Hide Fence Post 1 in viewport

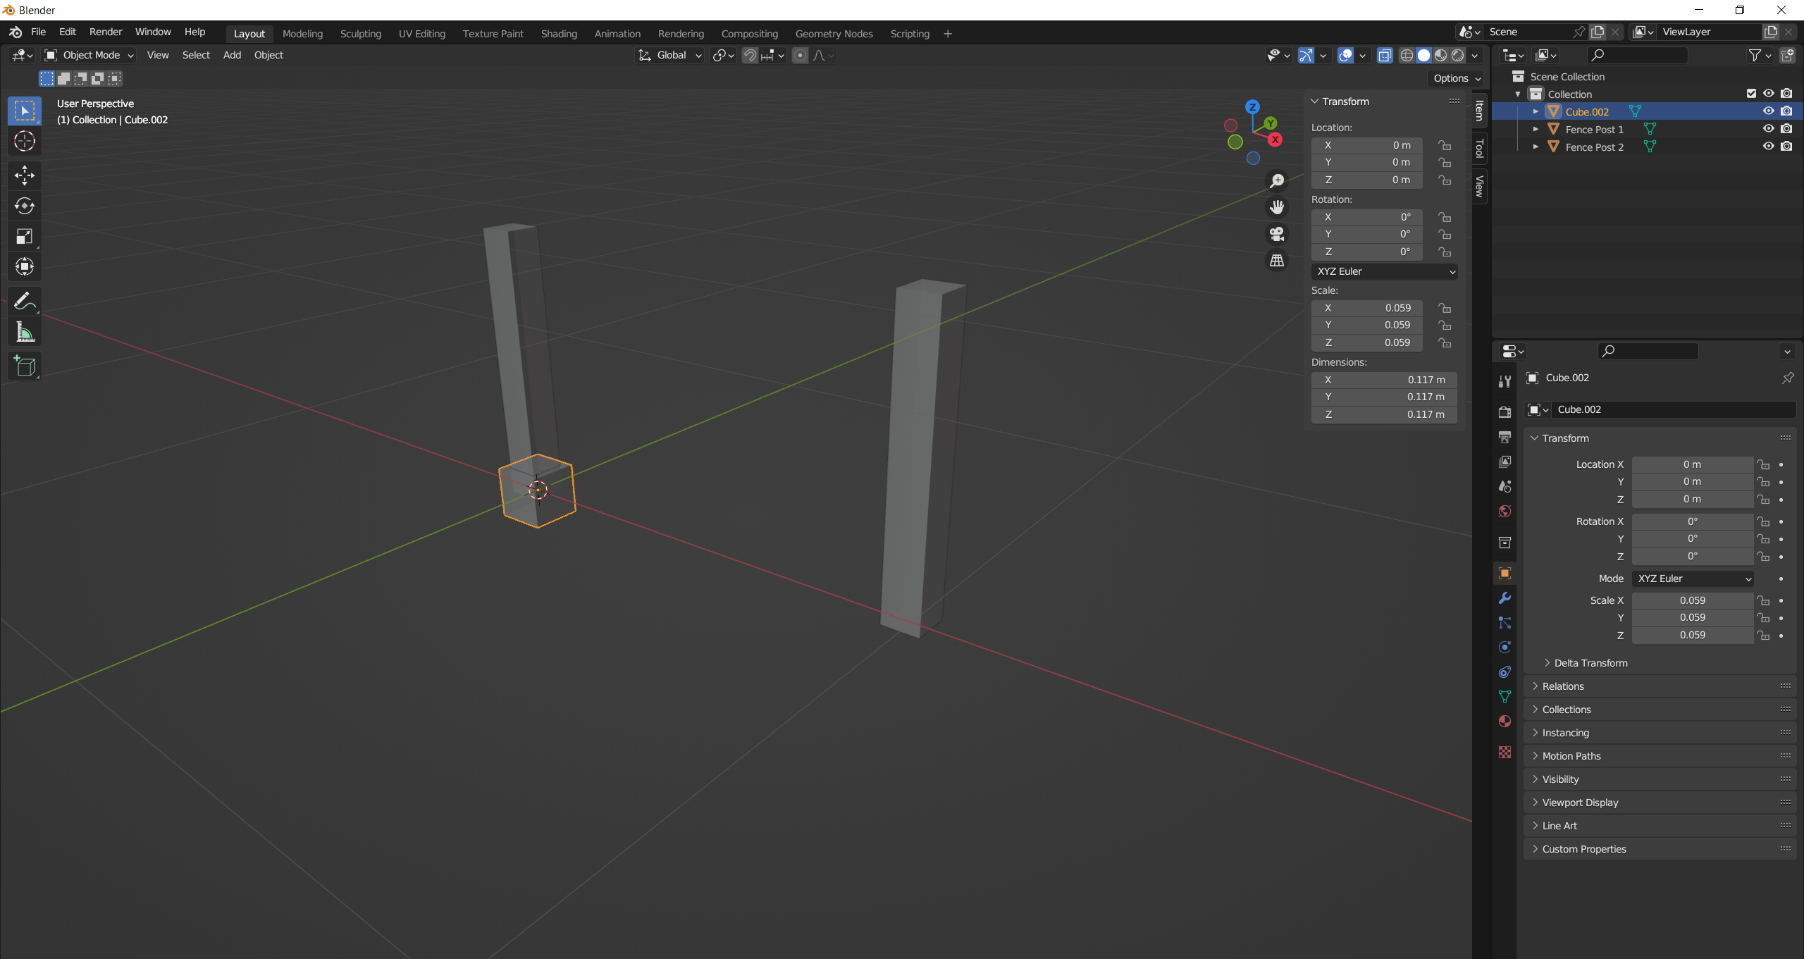1768,129
